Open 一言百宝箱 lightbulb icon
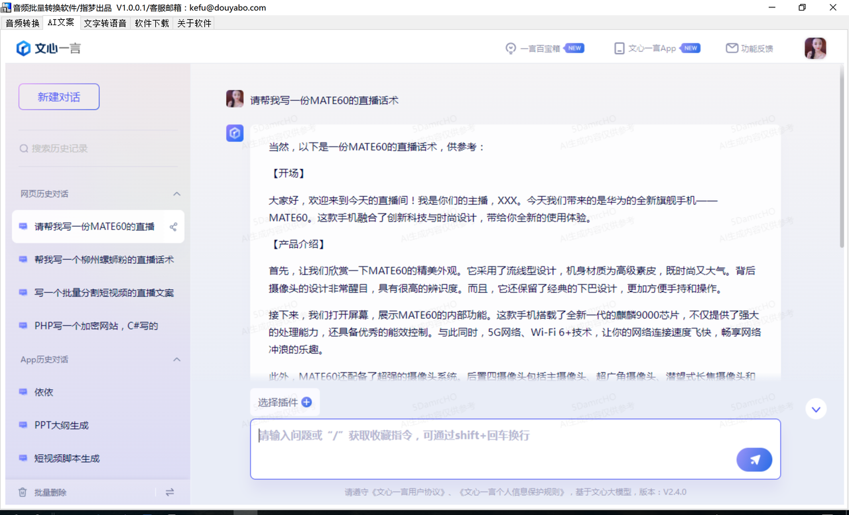This screenshot has width=849, height=515. pos(510,48)
